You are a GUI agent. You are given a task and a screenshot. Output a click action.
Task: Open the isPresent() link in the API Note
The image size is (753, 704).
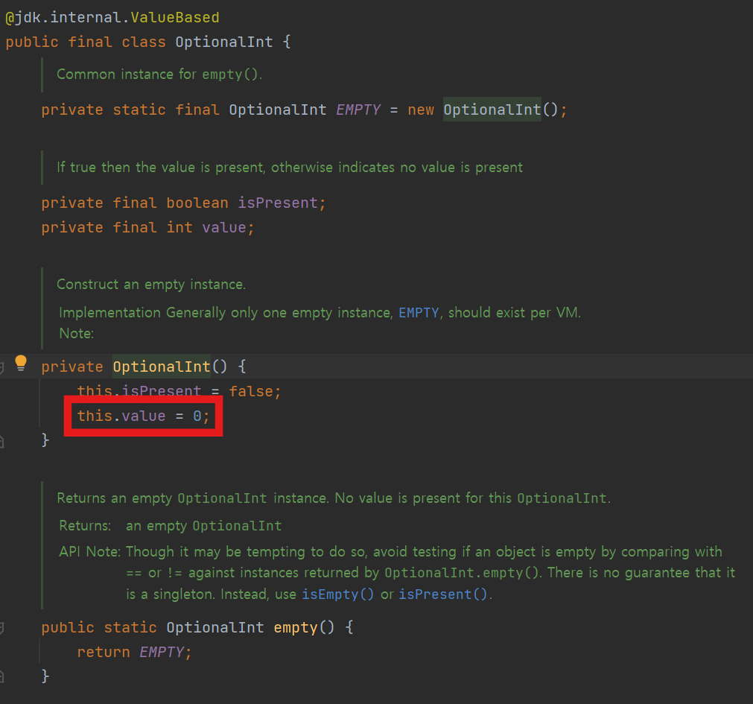[442, 594]
